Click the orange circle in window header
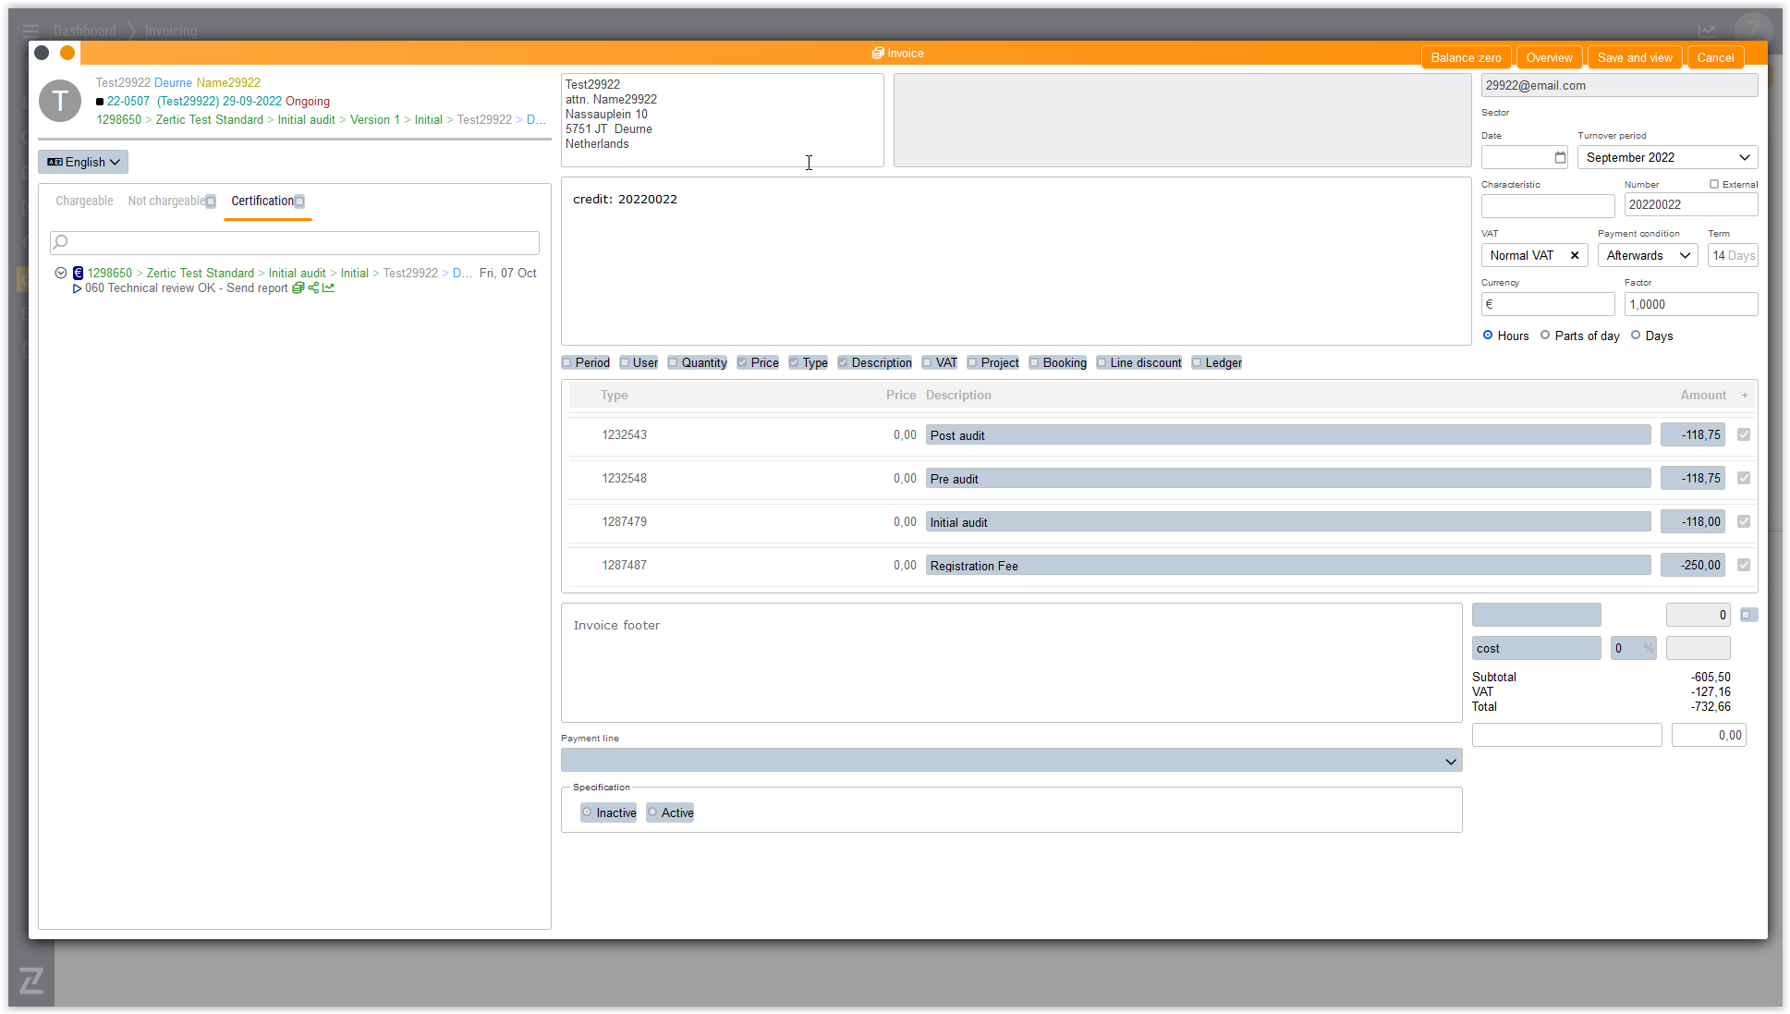The width and height of the screenshot is (1790, 1014). click(67, 53)
